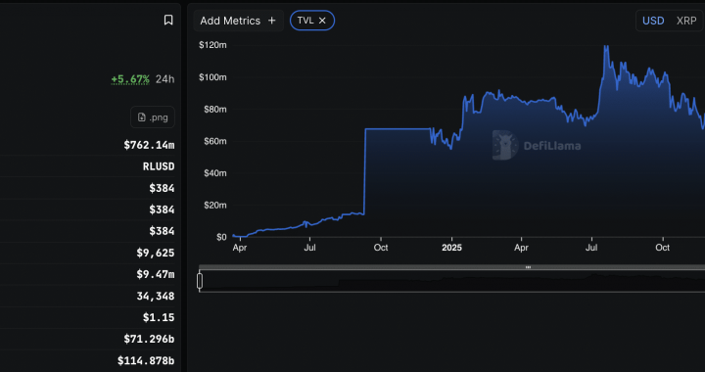
Task: Click the $9.47m value
Action: click(x=155, y=274)
